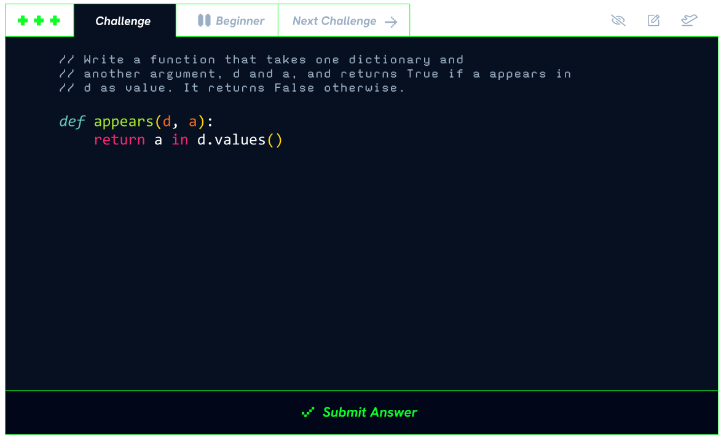The width and height of the screenshot is (724, 435).
Task: Click the difficulty bars icon beside Beginner
Action: pos(200,21)
